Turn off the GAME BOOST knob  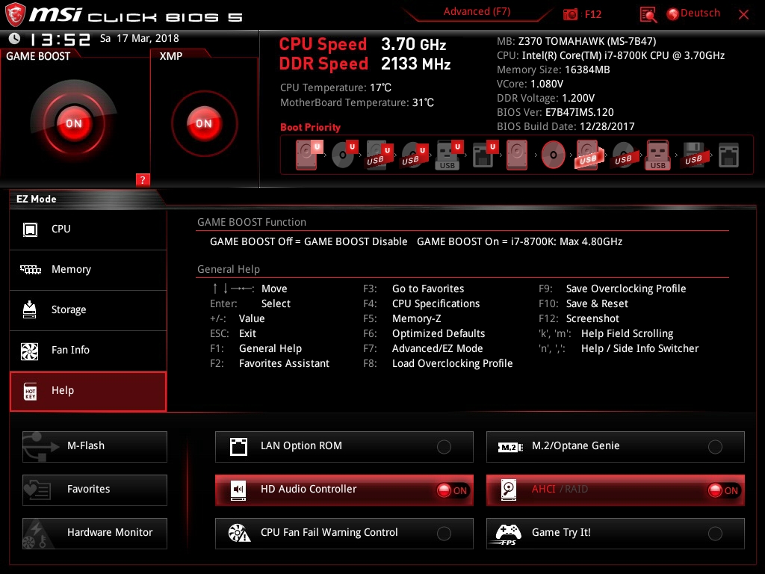click(x=74, y=123)
